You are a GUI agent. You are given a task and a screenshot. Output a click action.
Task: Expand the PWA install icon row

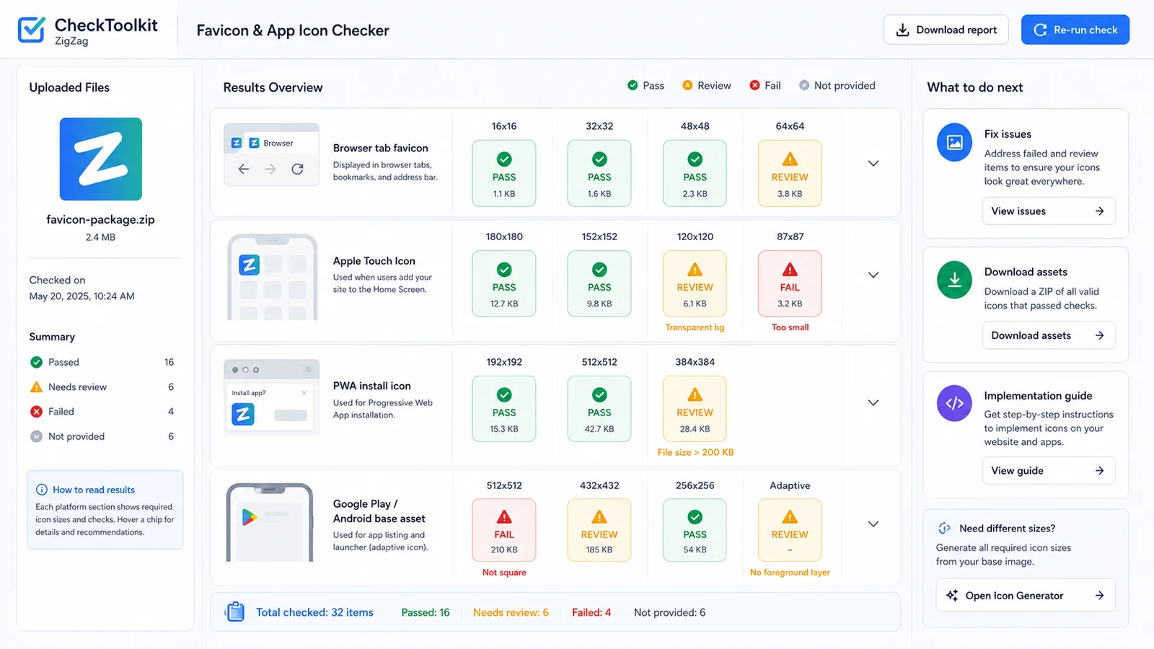click(873, 402)
